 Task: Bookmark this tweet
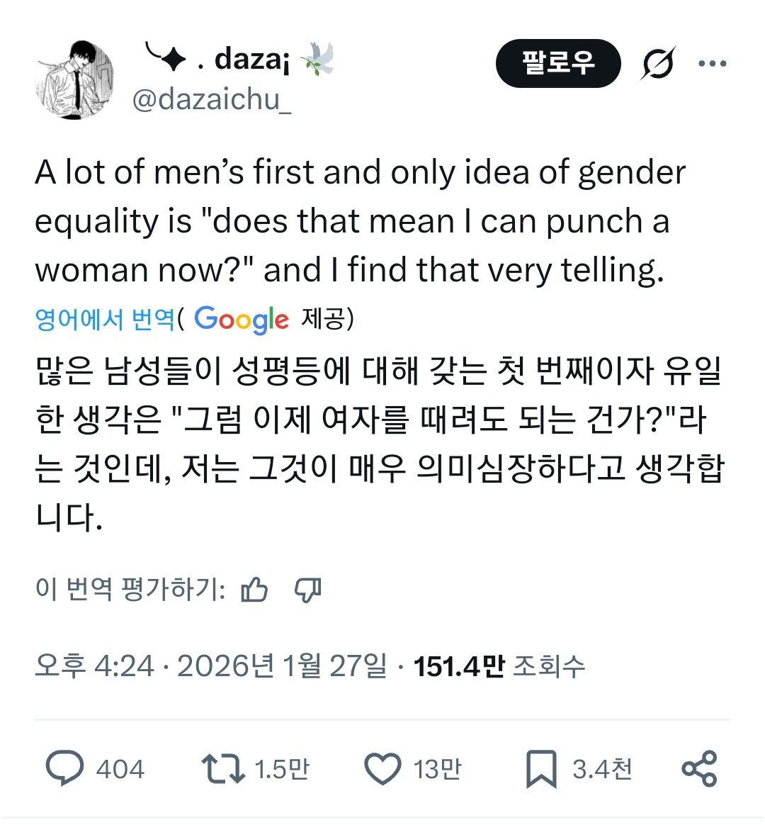pyautogui.click(x=541, y=769)
